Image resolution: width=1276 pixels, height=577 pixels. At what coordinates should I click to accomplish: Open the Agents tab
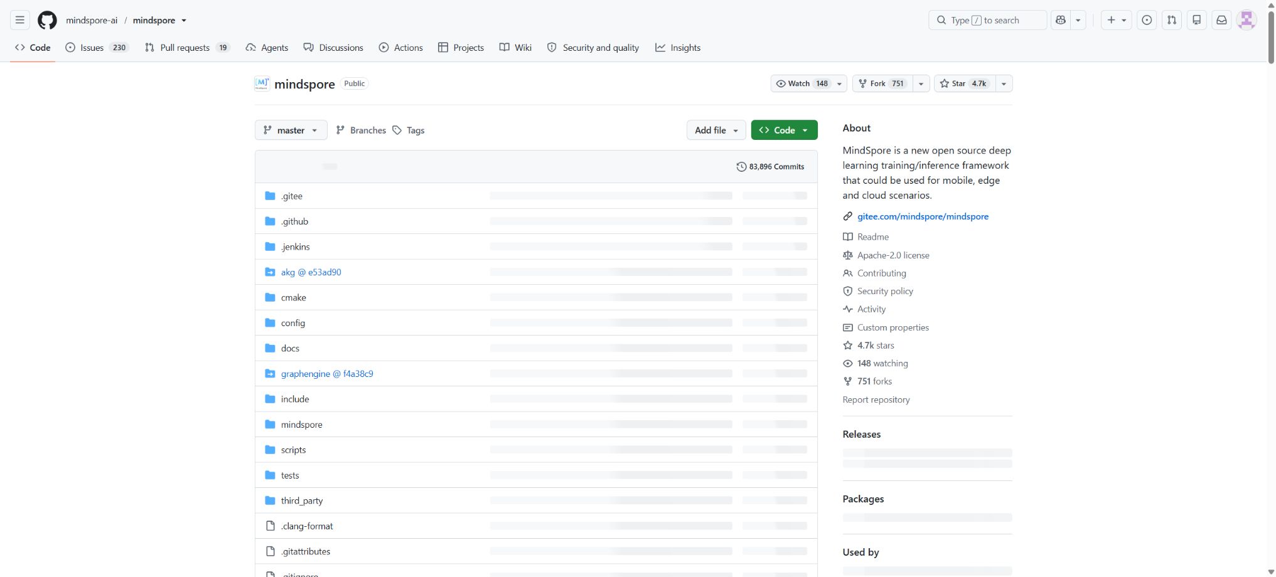(x=267, y=48)
